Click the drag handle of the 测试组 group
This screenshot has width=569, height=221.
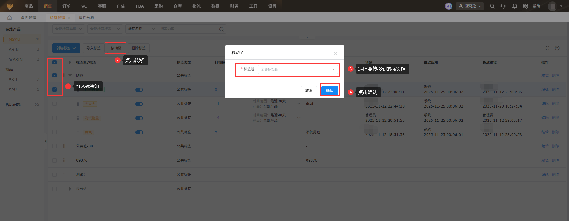point(64,175)
